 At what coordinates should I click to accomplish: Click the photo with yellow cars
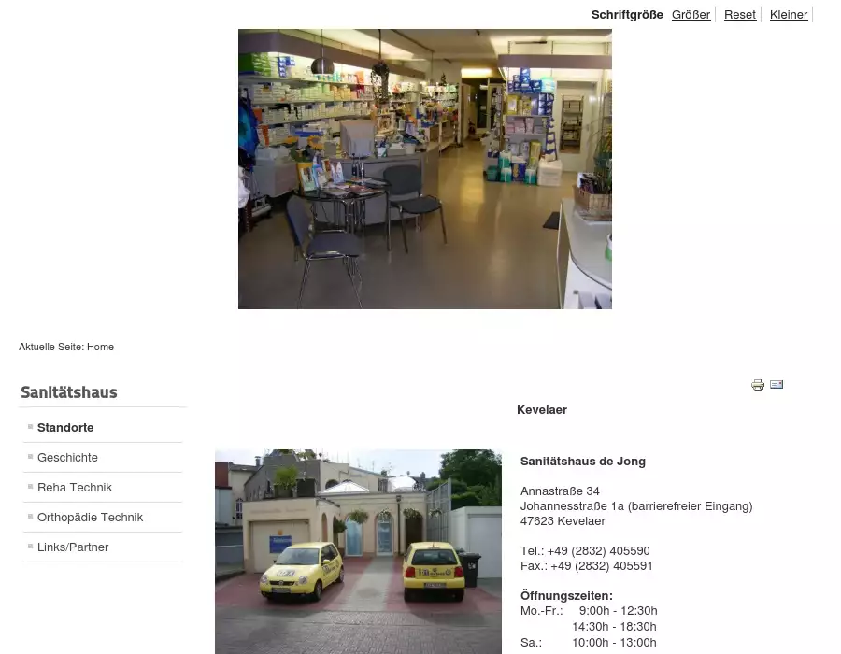pos(358,551)
